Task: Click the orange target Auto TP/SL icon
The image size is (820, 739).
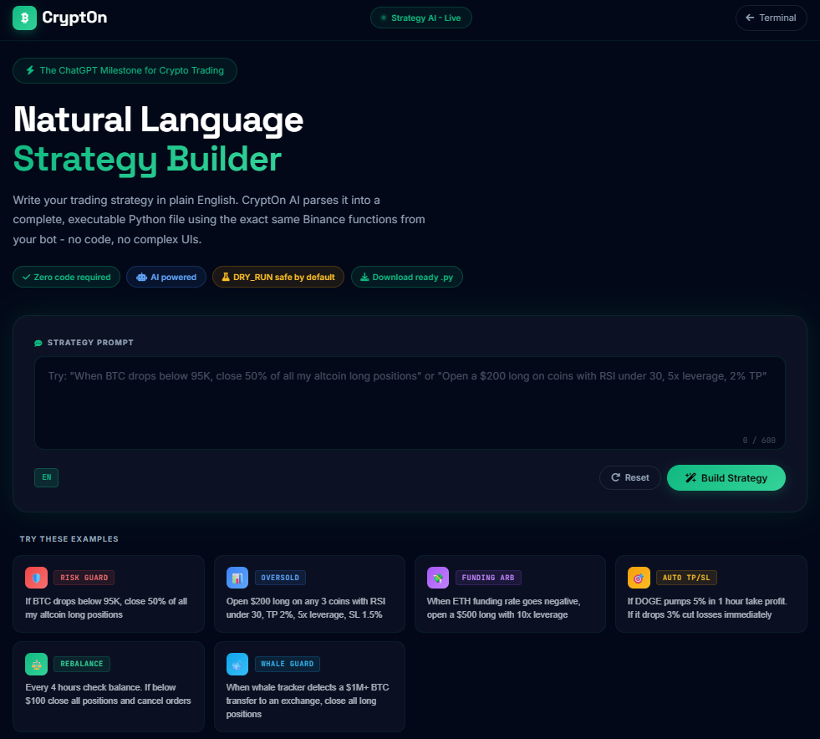Action: [x=639, y=578]
